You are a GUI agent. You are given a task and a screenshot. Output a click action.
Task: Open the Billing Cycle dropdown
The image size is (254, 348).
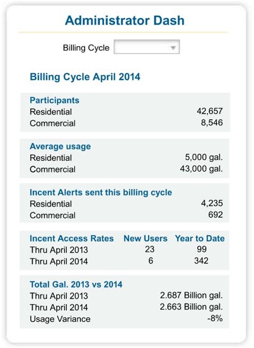pos(147,47)
